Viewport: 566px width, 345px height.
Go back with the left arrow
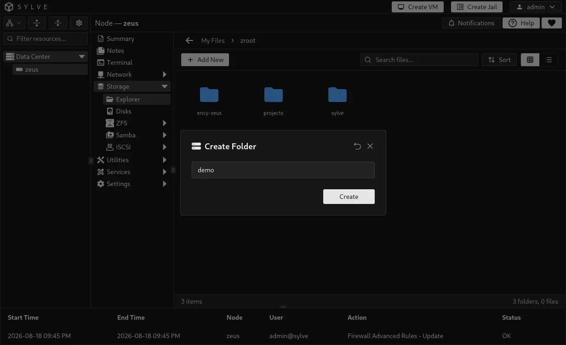click(x=189, y=40)
